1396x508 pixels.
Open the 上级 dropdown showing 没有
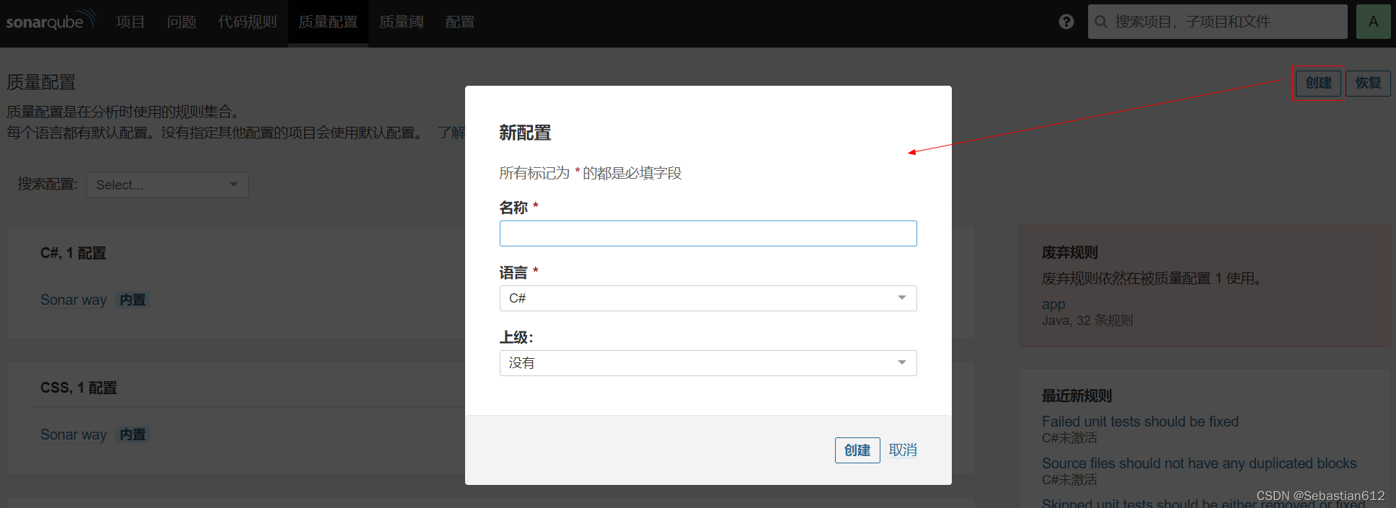[x=708, y=363]
